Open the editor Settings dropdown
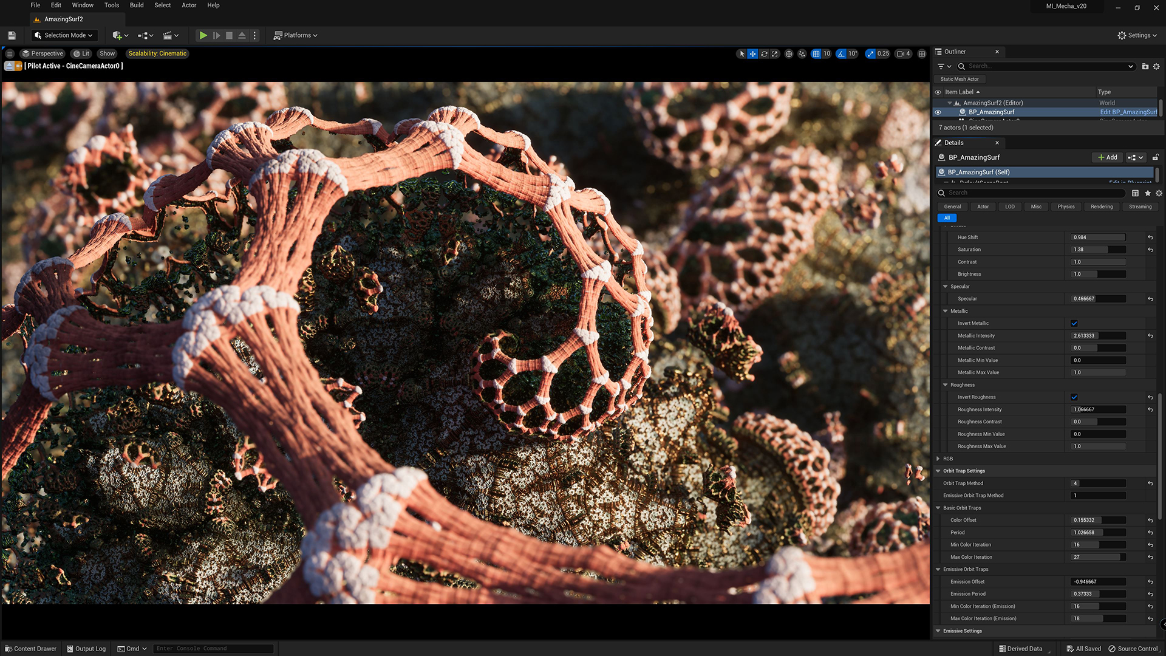 (x=1137, y=35)
